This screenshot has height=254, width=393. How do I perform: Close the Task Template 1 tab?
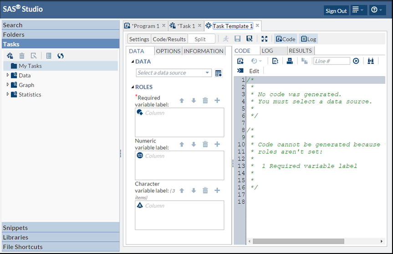(x=257, y=25)
